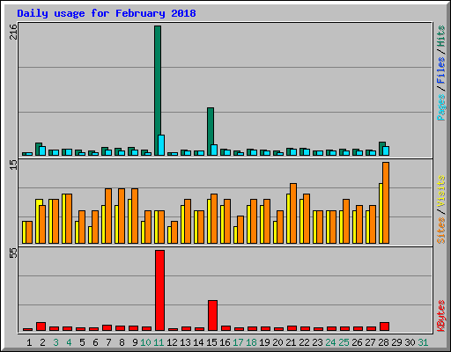
Task: Click day label 20 on the x-axis
Action: tap(277, 342)
